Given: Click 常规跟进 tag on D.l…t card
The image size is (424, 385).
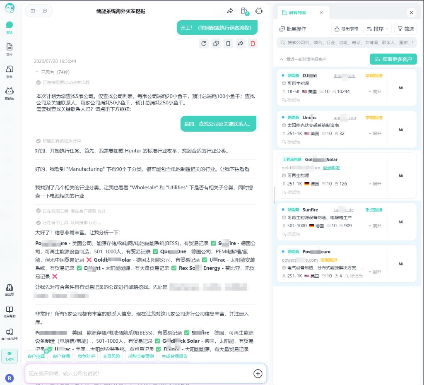Looking at the screenshot, I should pyautogui.click(x=374, y=76).
